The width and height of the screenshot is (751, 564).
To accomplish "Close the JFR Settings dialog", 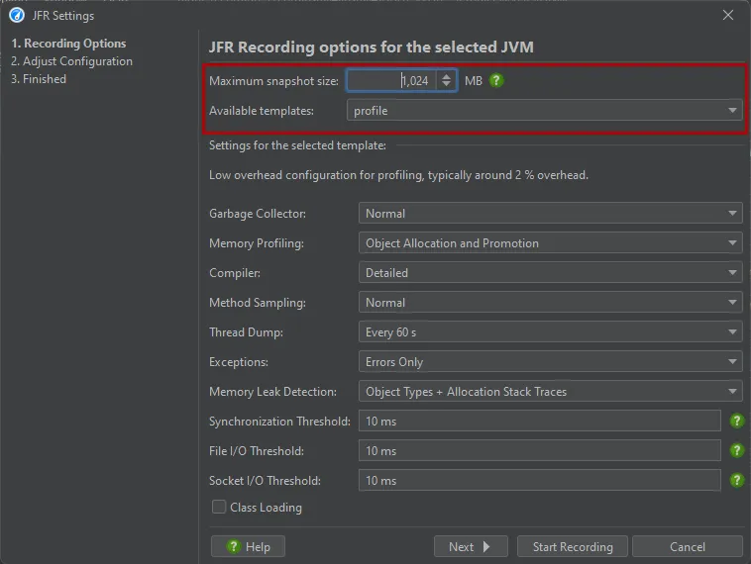I will coord(728,15).
